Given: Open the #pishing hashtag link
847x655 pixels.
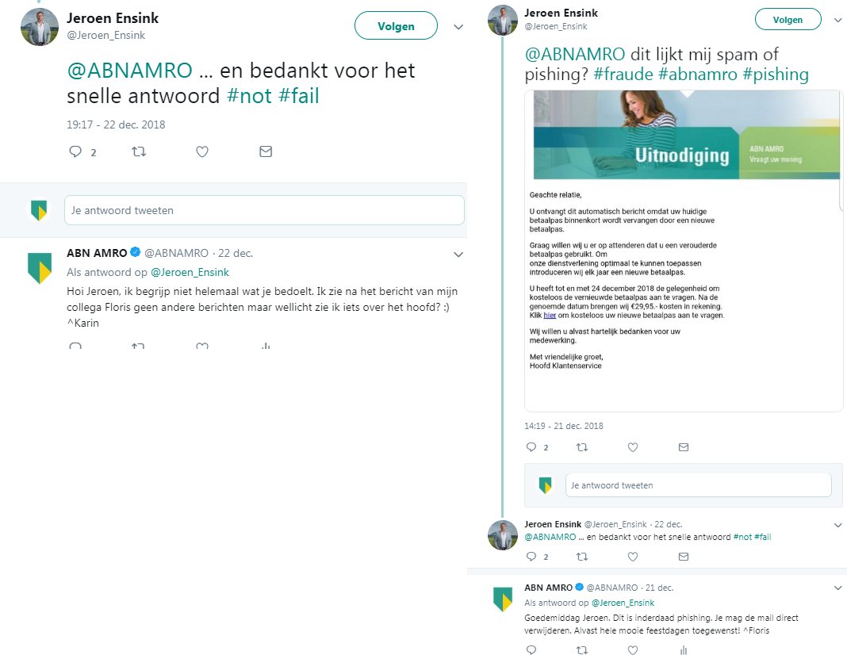Looking at the screenshot, I should point(776,74).
